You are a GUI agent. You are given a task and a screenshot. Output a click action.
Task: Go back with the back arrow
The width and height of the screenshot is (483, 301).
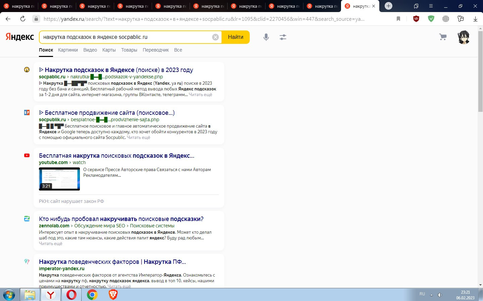[8, 19]
